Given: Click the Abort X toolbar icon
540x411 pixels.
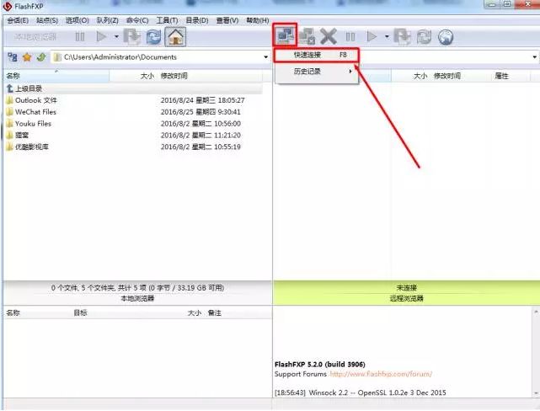Looking at the screenshot, I should tap(329, 36).
